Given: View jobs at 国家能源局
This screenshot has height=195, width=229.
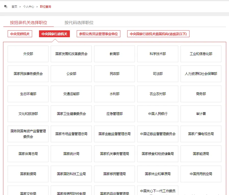Looking at the screenshot, I should click(201, 154).
